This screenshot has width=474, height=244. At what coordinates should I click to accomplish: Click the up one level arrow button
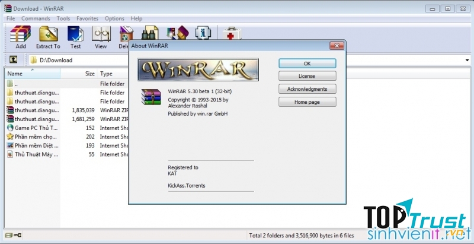(x=13, y=59)
